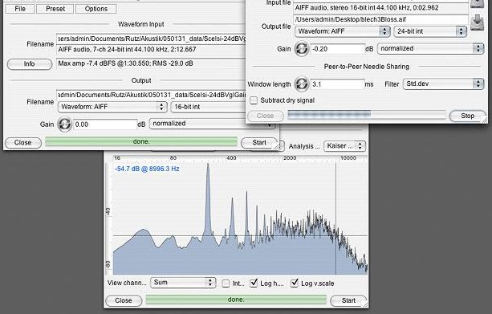Image resolution: width=492 pixels, height=314 pixels.
Task: Open the 16-bit int format dropdown
Action: click(208, 107)
